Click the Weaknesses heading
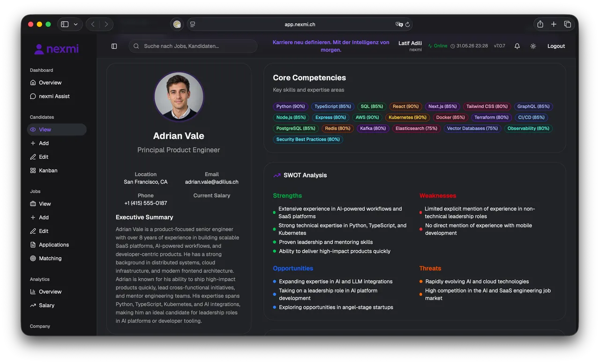 coord(438,196)
